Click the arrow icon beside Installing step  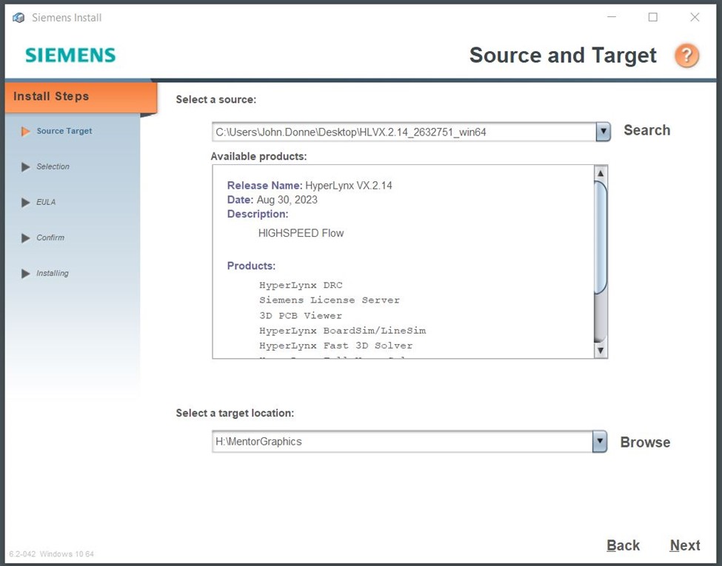pos(26,273)
